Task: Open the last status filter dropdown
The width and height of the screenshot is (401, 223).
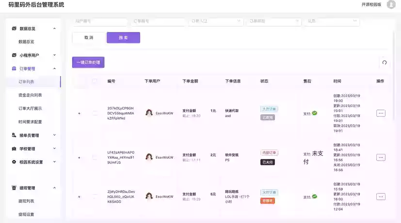Action: coord(332,21)
